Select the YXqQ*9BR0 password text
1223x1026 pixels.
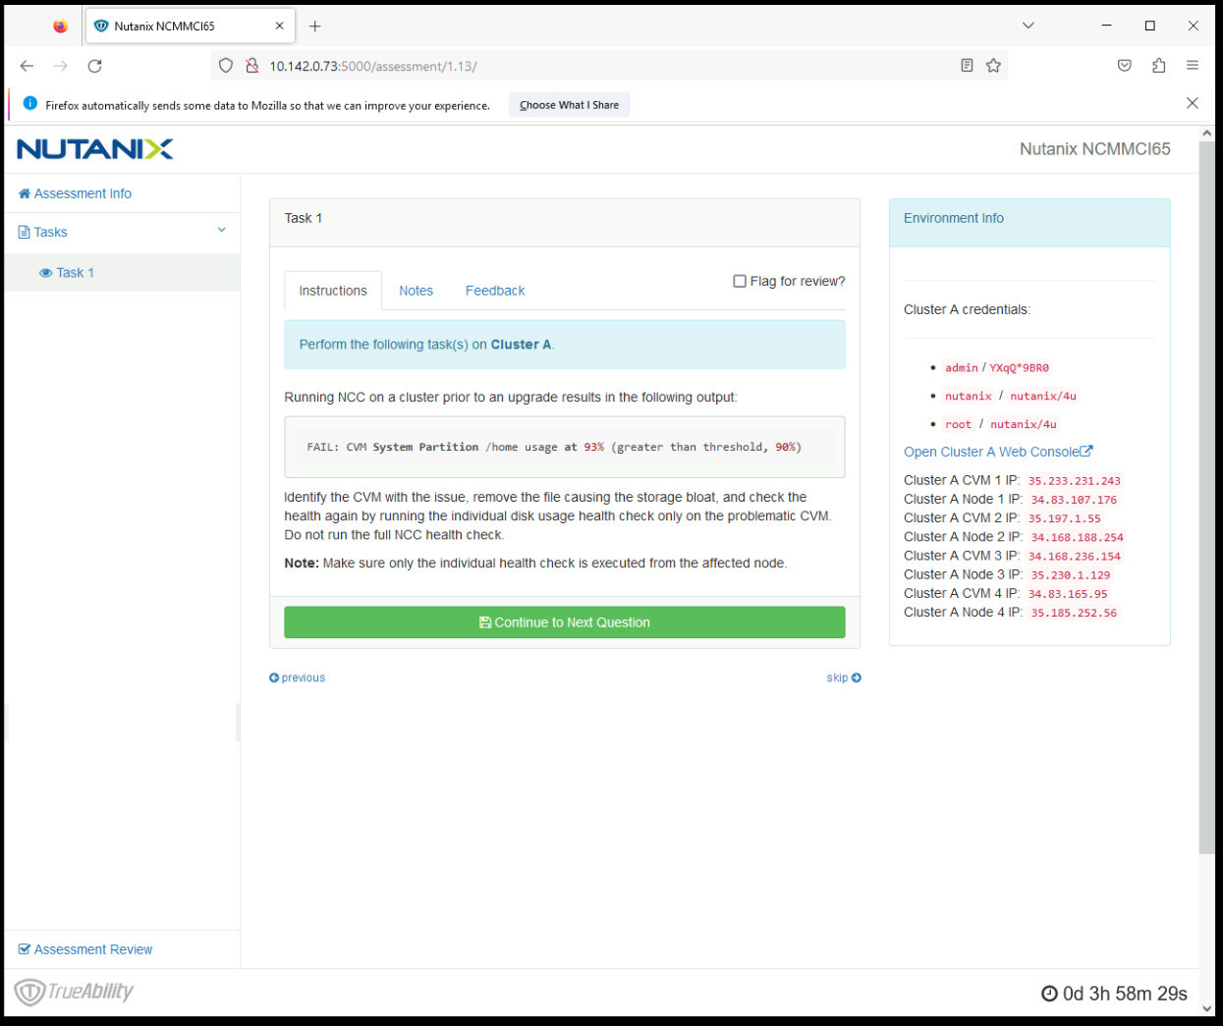point(1019,368)
